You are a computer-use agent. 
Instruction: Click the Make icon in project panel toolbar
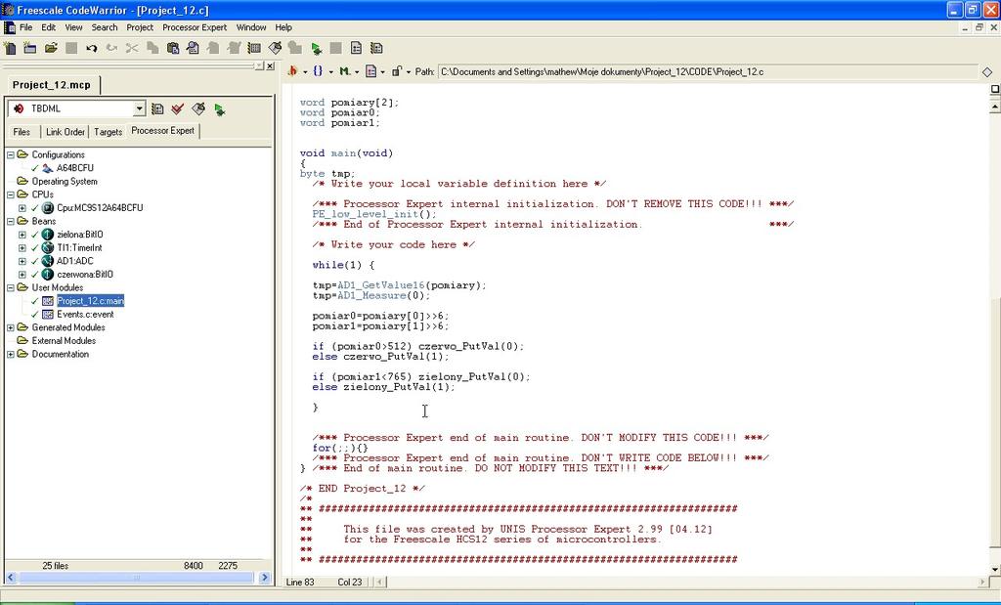[198, 109]
